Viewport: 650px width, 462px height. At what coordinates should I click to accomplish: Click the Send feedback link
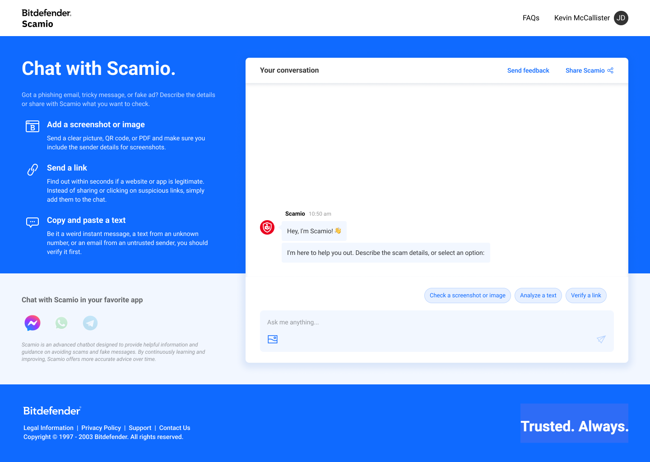pos(528,70)
